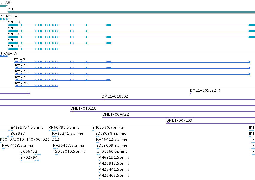Select the mtt-RF transcript label
The width and height of the screenshot is (255, 180).
point(13,40)
